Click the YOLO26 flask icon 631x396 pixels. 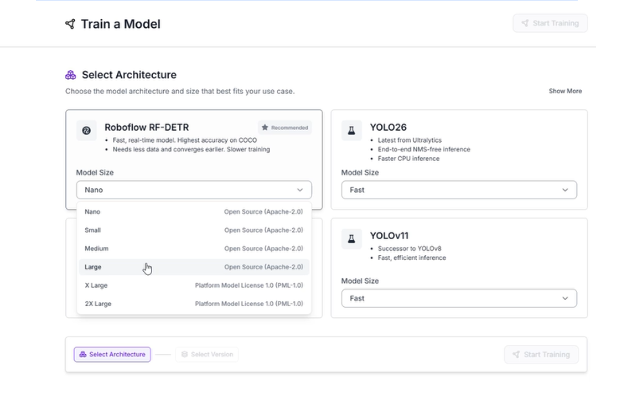(351, 131)
